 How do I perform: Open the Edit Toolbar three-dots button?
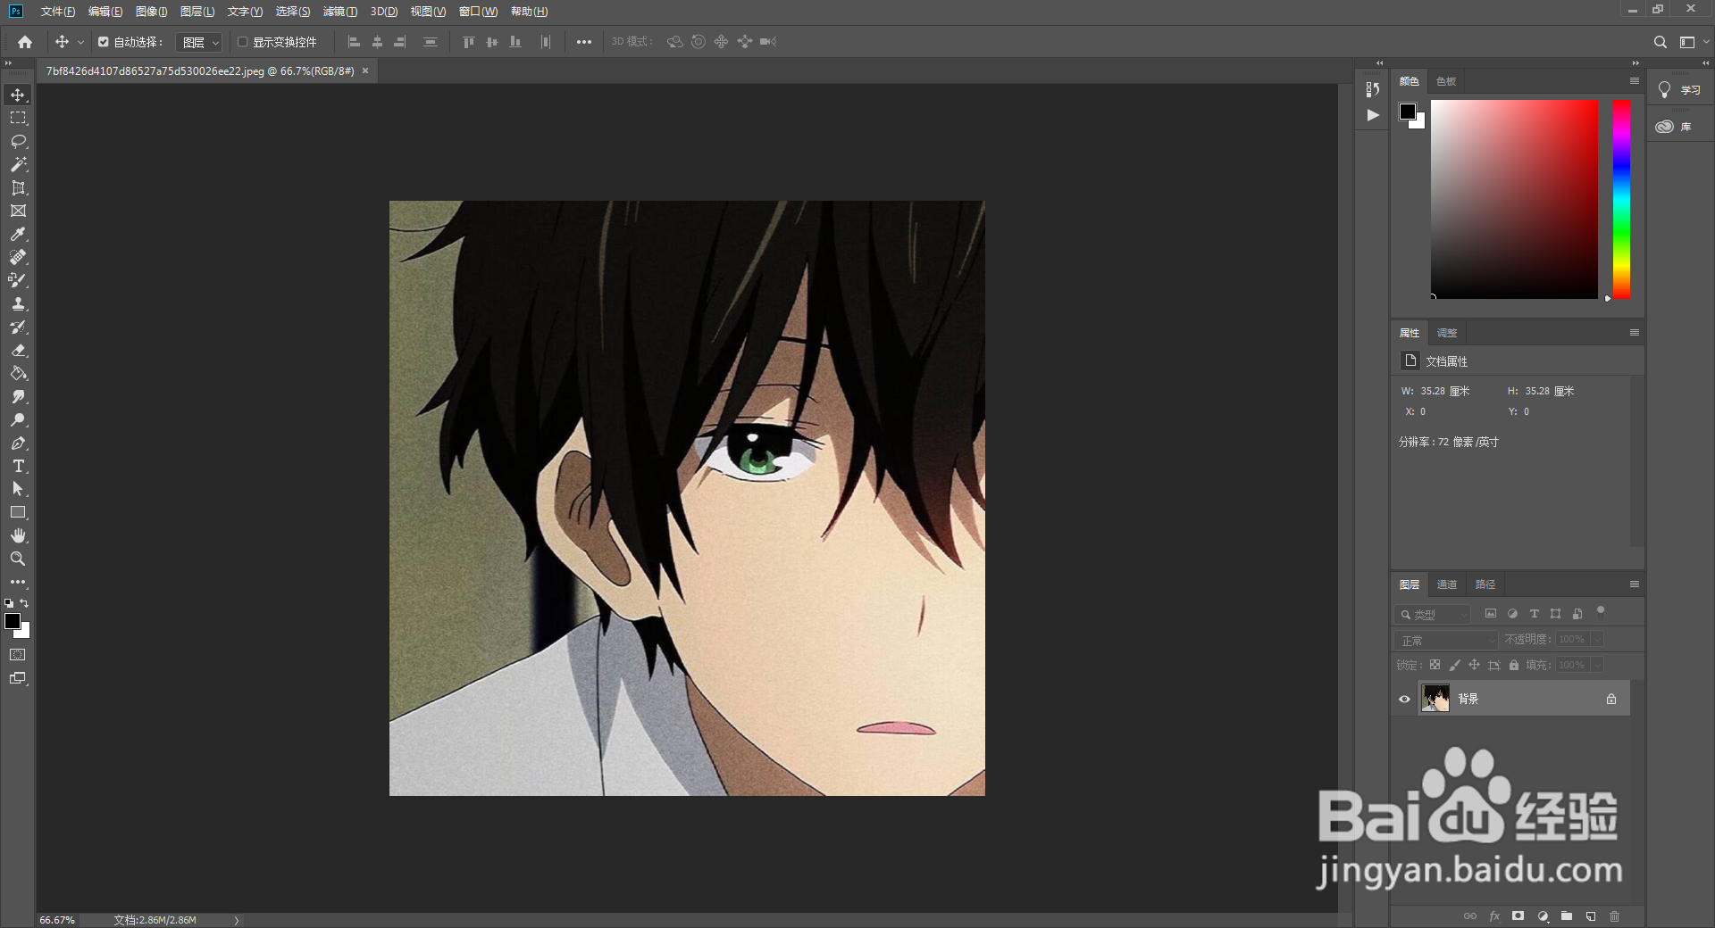coord(18,582)
